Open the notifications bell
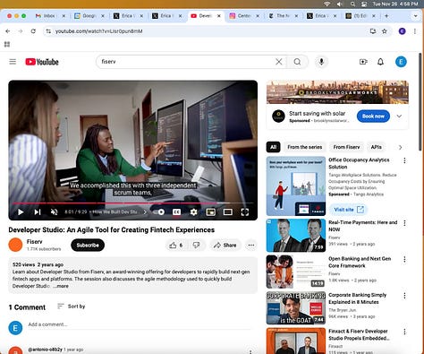 [380, 62]
